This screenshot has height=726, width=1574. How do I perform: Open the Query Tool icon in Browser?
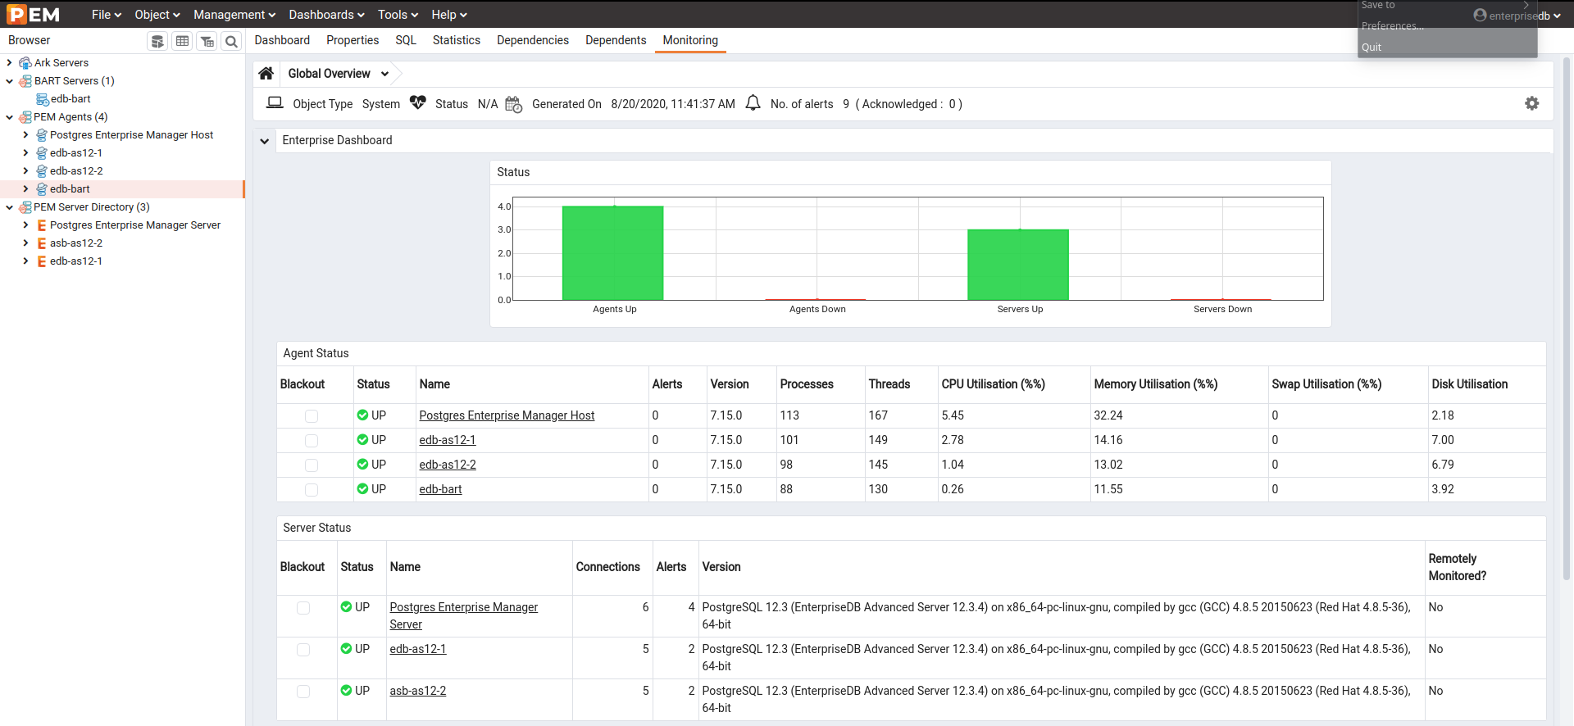tap(157, 41)
